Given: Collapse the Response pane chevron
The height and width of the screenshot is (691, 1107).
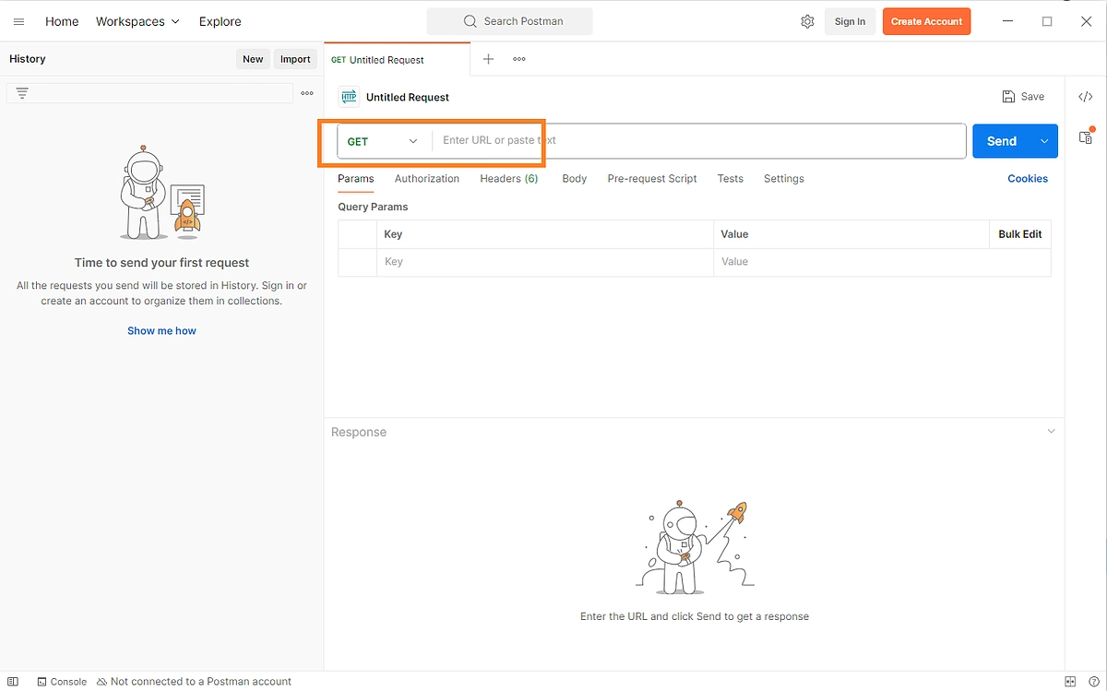Looking at the screenshot, I should coord(1051,432).
